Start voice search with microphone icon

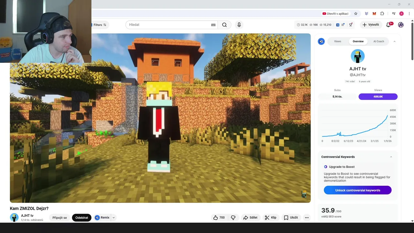(239, 25)
